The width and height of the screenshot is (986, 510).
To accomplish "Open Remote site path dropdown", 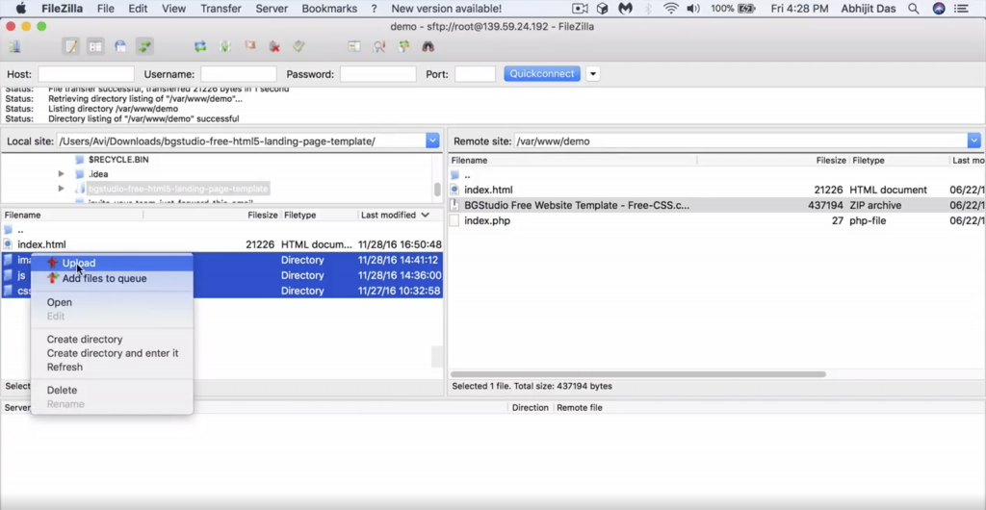I will tap(974, 141).
